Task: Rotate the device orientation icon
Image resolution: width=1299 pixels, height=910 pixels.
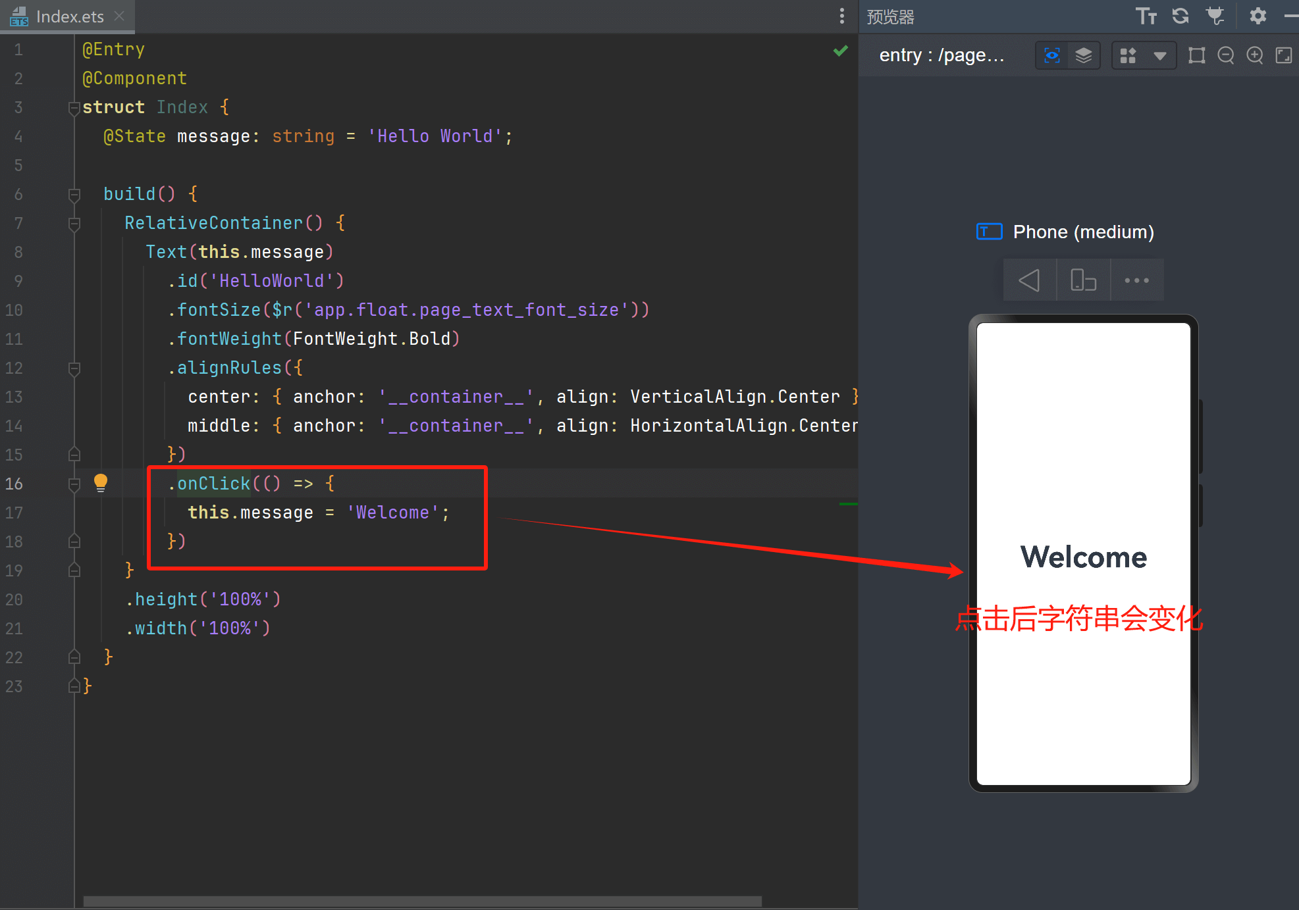Action: coord(1083,280)
